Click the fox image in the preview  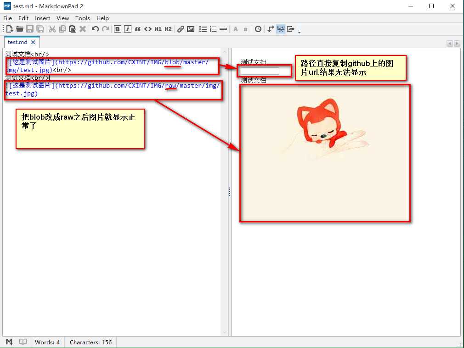pos(325,153)
